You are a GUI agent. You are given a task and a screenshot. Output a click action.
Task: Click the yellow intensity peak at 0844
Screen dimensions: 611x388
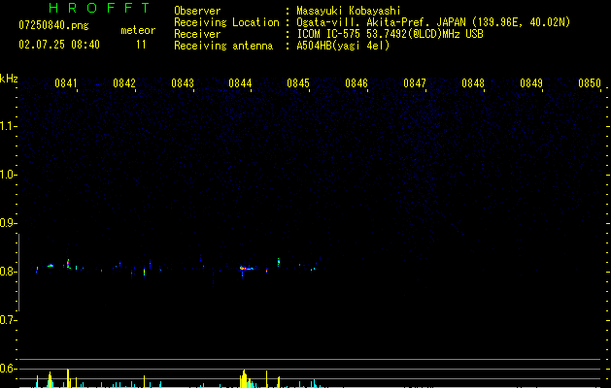(x=244, y=378)
